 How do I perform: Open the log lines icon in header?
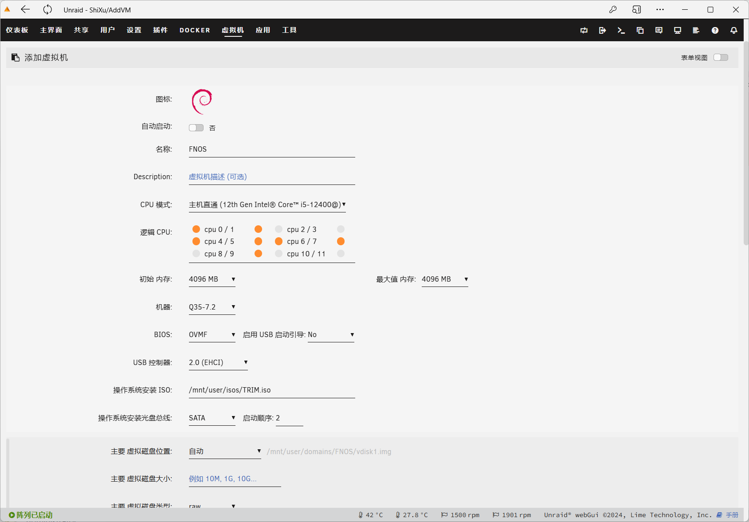click(696, 30)
